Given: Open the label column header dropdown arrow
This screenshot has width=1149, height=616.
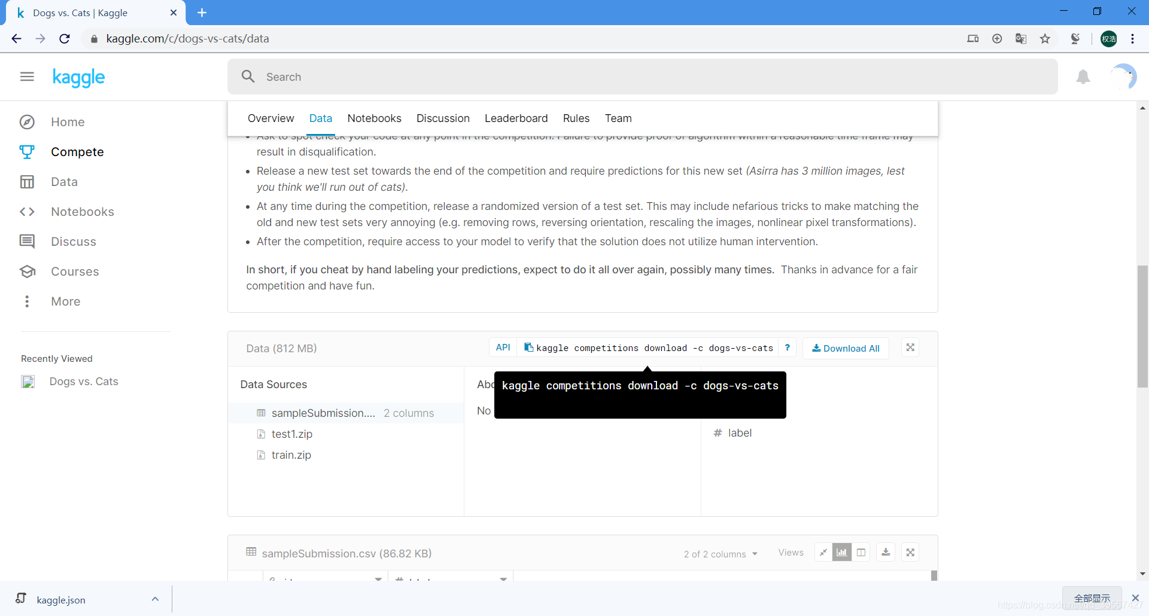Looking at the screenshot, I should (503, 579).
